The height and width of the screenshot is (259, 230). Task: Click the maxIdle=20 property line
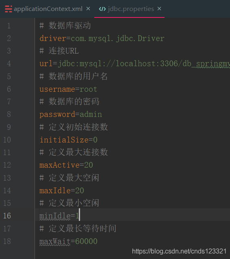pos(62,191)
